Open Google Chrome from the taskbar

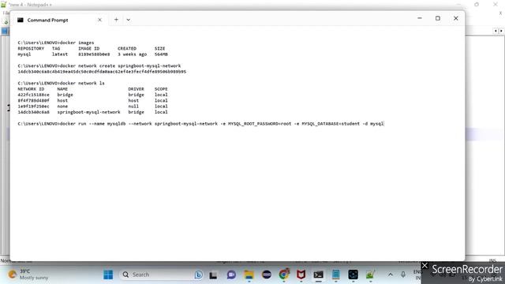[x=284, y=275]
